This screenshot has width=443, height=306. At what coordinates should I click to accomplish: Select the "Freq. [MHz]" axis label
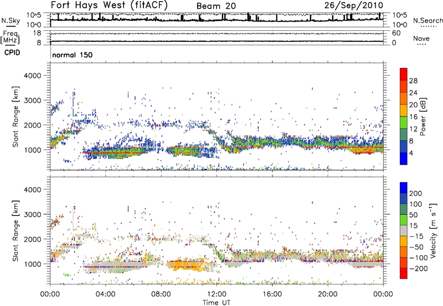pyautogui.click(x=10, y=37)
